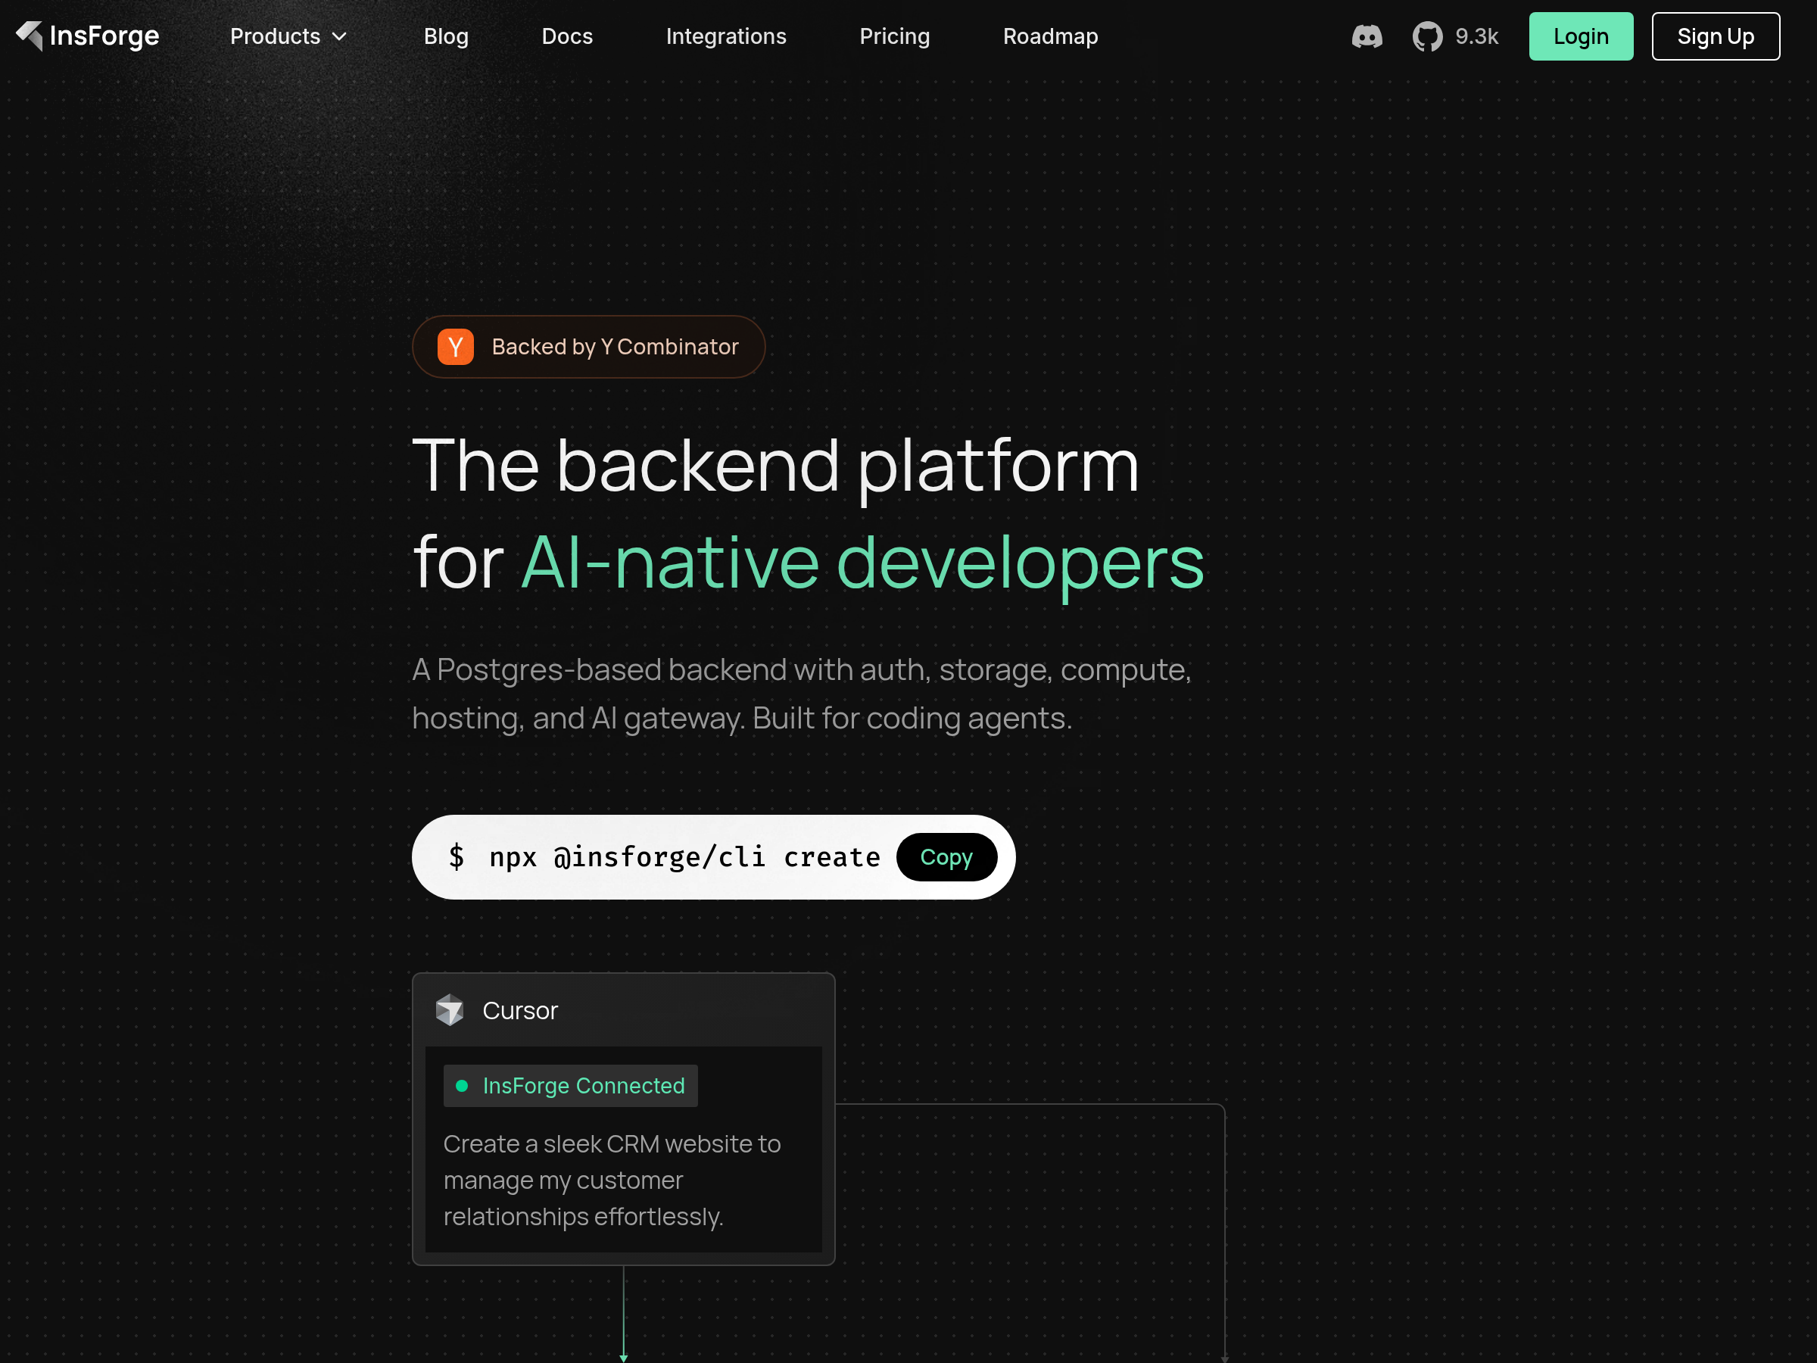Screen dimensions: 1817x1363
Task: Open Integrations in navigation
Action: click(726, 37)
